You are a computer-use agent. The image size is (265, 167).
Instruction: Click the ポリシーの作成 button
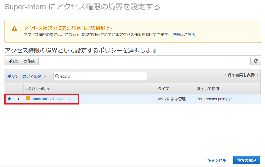click(22, 61)
